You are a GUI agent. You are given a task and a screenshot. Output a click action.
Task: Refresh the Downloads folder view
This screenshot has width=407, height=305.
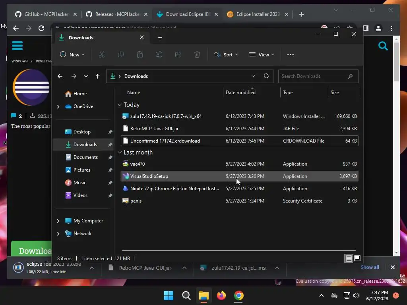tap(266, 76)
